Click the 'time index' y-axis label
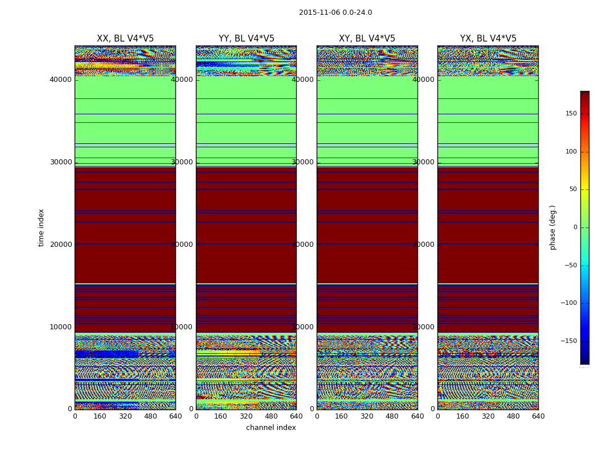Image resolution: width=598 pixels, height=455 pixels. [x=41, y=227]
